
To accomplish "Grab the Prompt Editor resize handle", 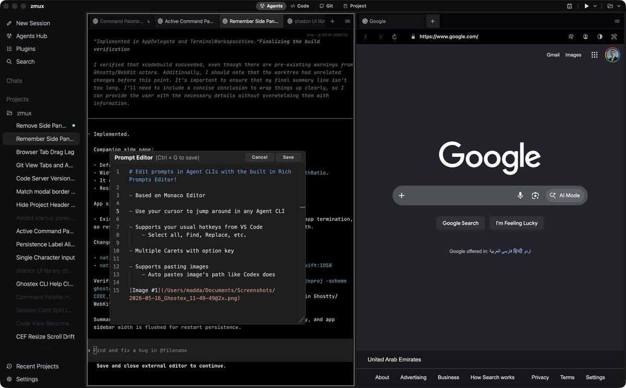I will [302, 320].
